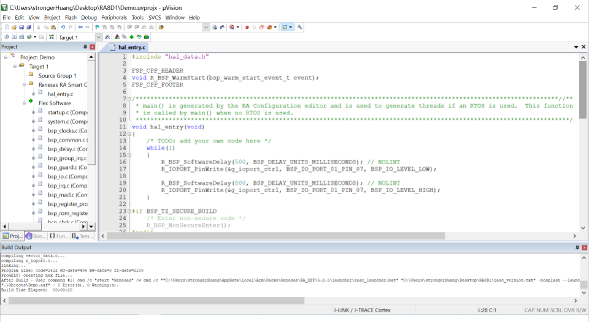Expand the startup.c tree node
This screenshot has width=589, height=322.
pos(33,112)
